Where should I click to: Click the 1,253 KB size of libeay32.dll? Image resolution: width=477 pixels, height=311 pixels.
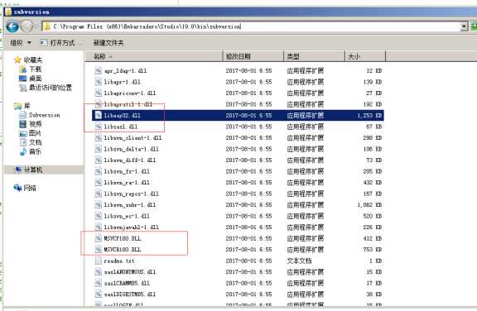(x=369, y=116)
